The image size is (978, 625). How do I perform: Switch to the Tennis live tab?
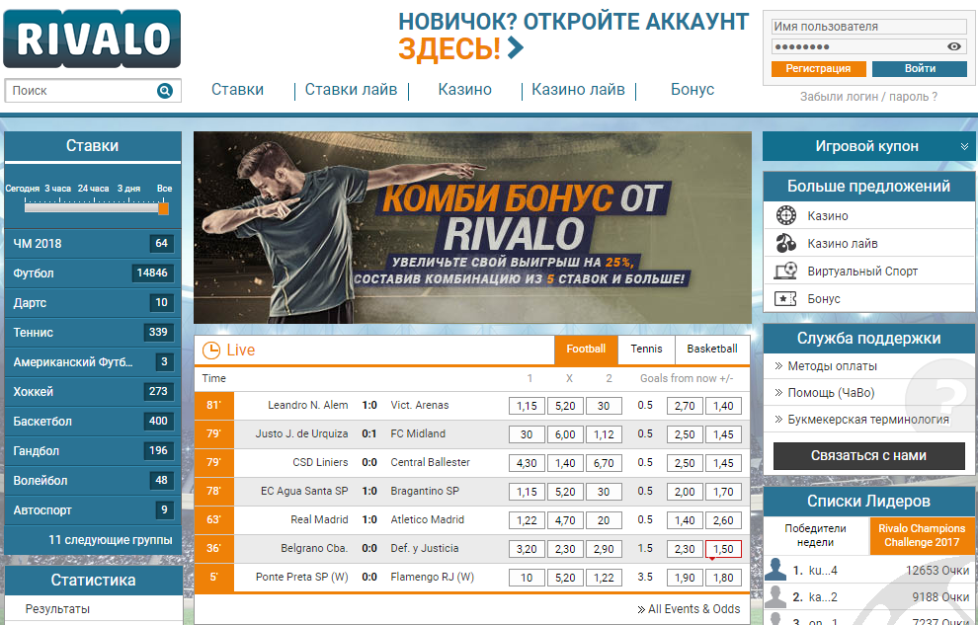pos(646,350)
